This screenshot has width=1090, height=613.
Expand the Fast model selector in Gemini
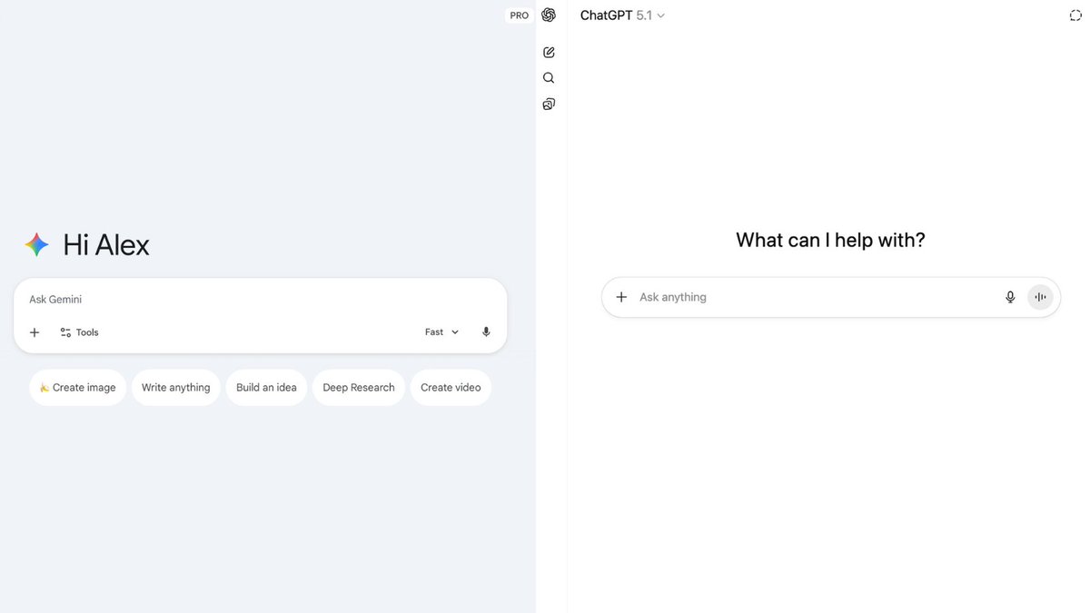[x=442, y=332]
